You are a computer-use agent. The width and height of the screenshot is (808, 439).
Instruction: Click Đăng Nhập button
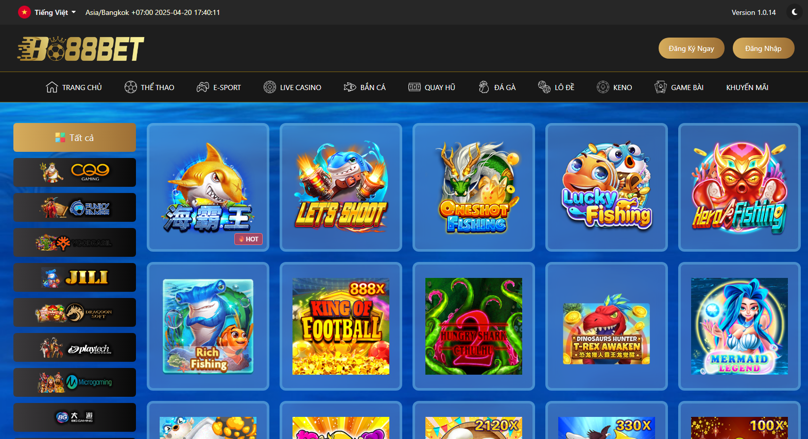(763, 48)
